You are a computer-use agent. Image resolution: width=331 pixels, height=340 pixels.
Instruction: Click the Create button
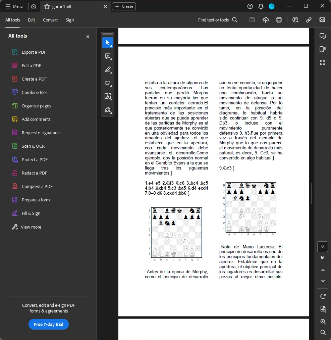coord(124,6)
